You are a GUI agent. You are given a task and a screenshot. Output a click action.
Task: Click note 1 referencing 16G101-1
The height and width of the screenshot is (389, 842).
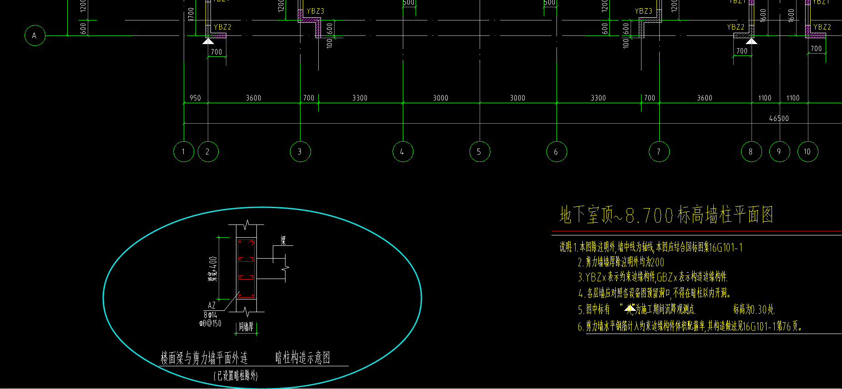pos(651,247)
